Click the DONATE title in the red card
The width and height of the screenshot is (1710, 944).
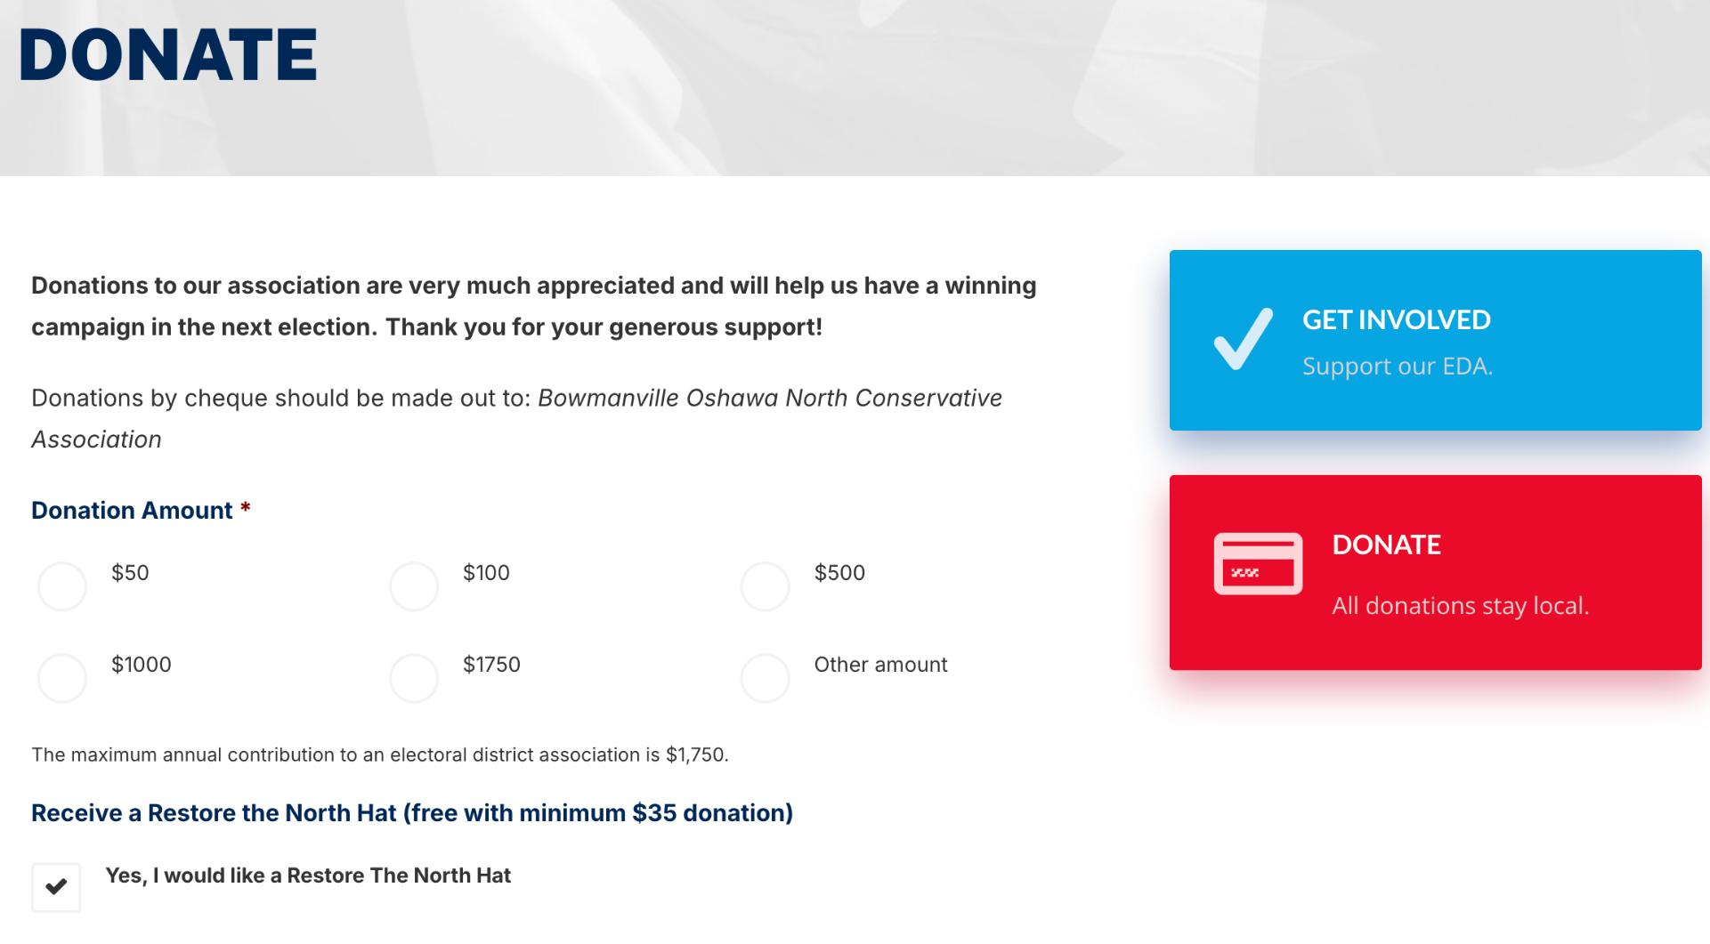point(1386,545)
